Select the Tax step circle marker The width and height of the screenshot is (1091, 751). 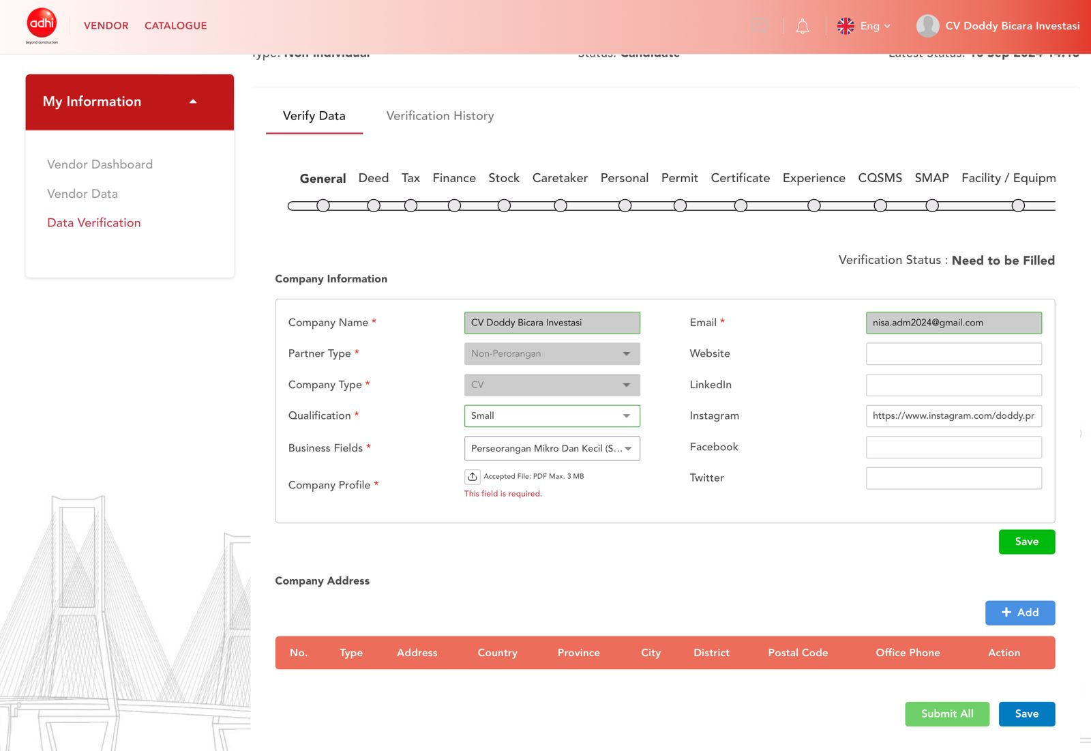point(410,206)
